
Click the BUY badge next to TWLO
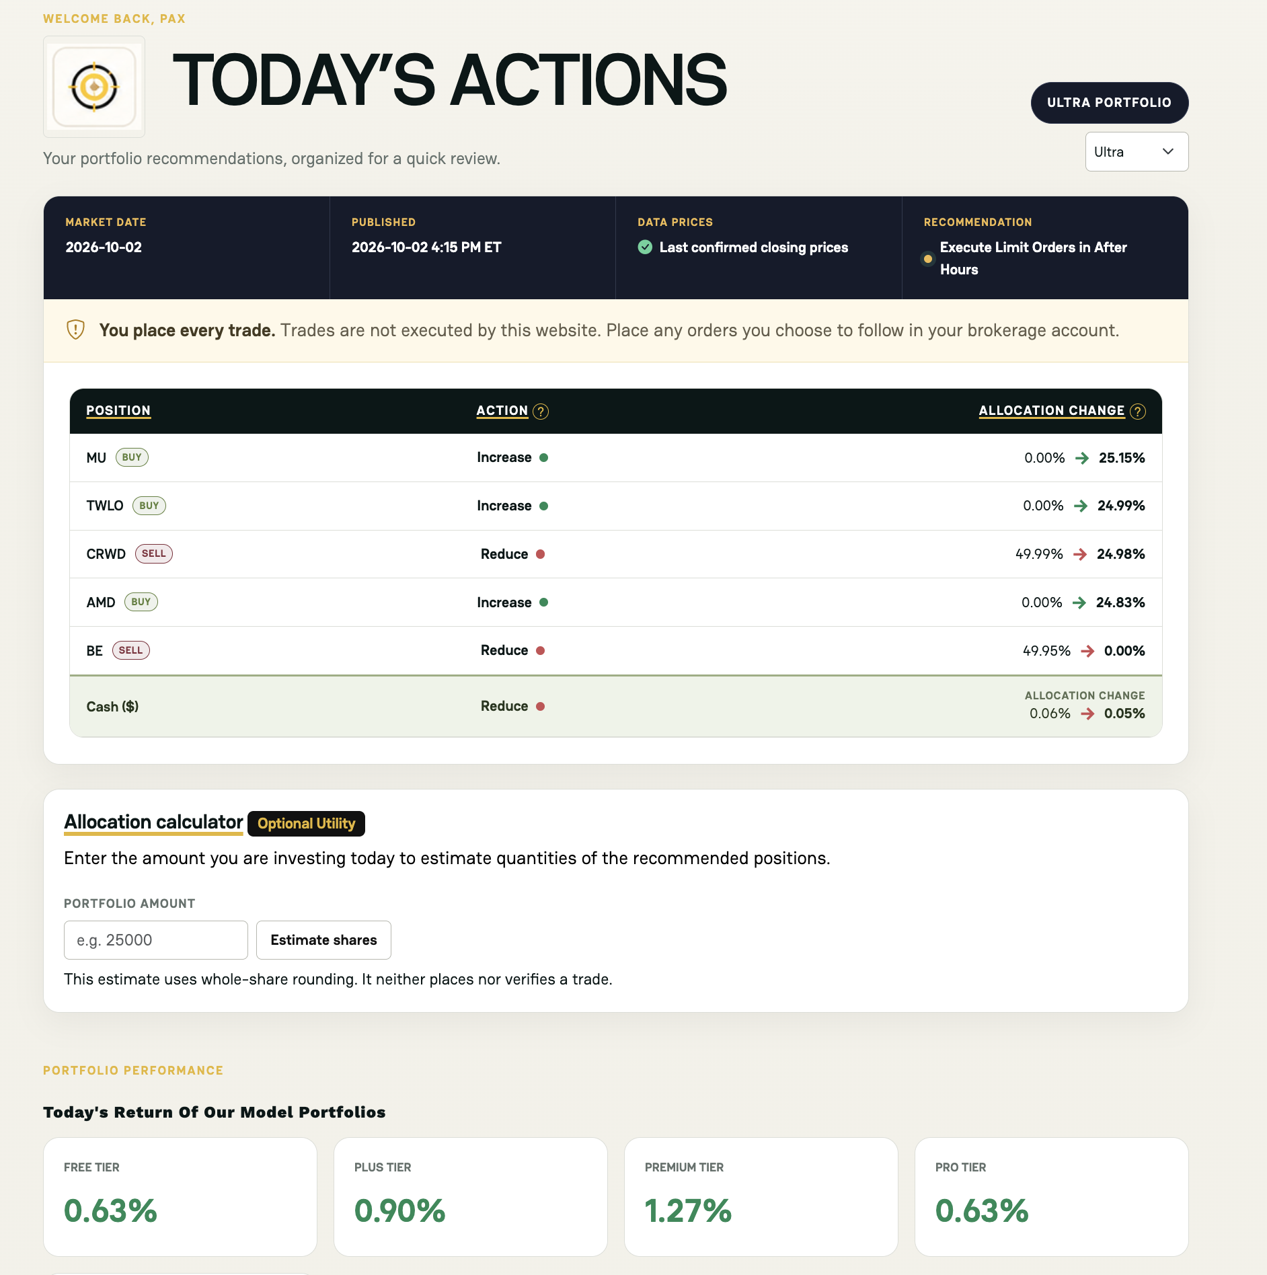click(x=149, y=506)
